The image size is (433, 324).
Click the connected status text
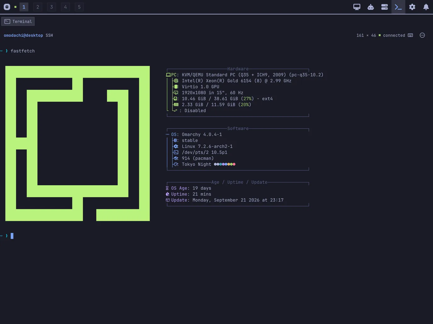click(x=394, y=35)
